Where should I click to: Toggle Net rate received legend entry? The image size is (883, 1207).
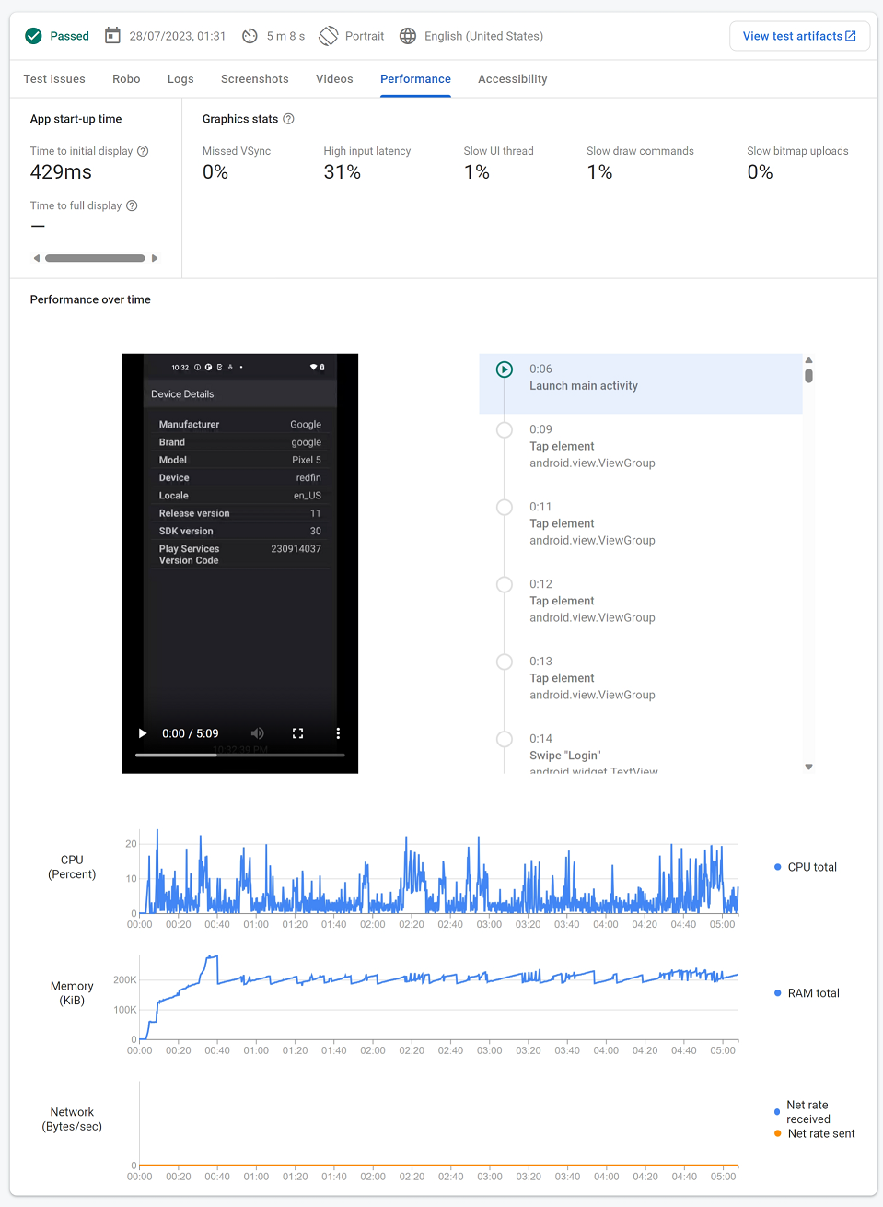[803, 1112]
